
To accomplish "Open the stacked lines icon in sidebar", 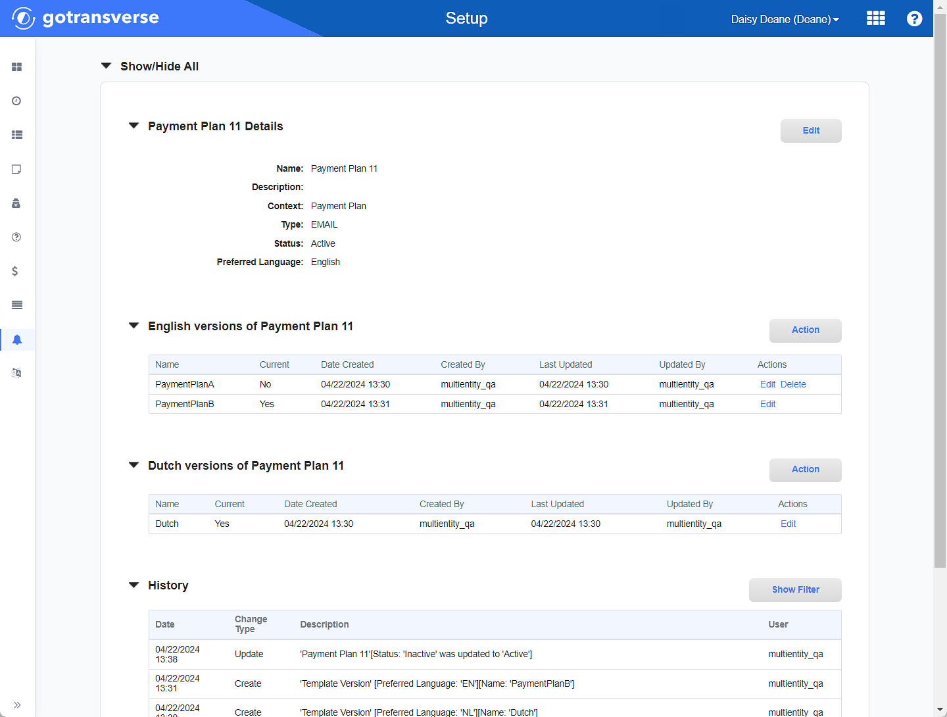I will 17,305.
